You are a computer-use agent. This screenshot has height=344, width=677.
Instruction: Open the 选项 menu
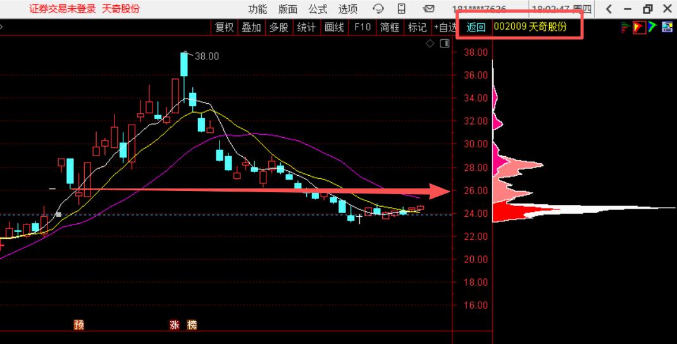[x=347, y=9]
